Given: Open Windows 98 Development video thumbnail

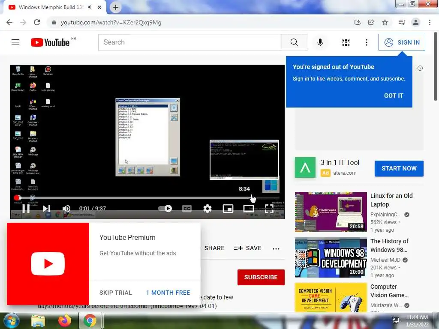Looking at the screenshot, I should click(x=331, y=257).
